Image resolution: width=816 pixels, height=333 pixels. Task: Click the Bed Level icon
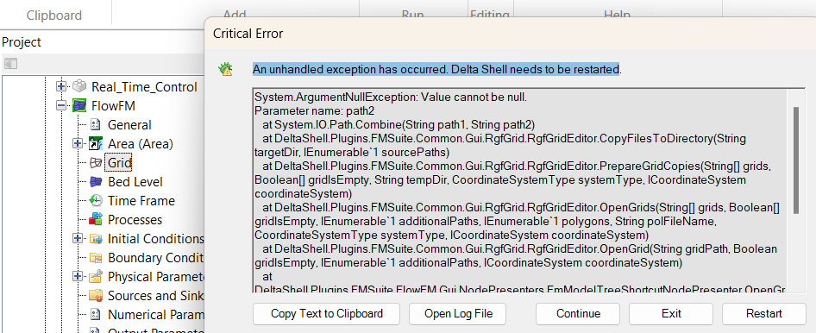point(95,181)
